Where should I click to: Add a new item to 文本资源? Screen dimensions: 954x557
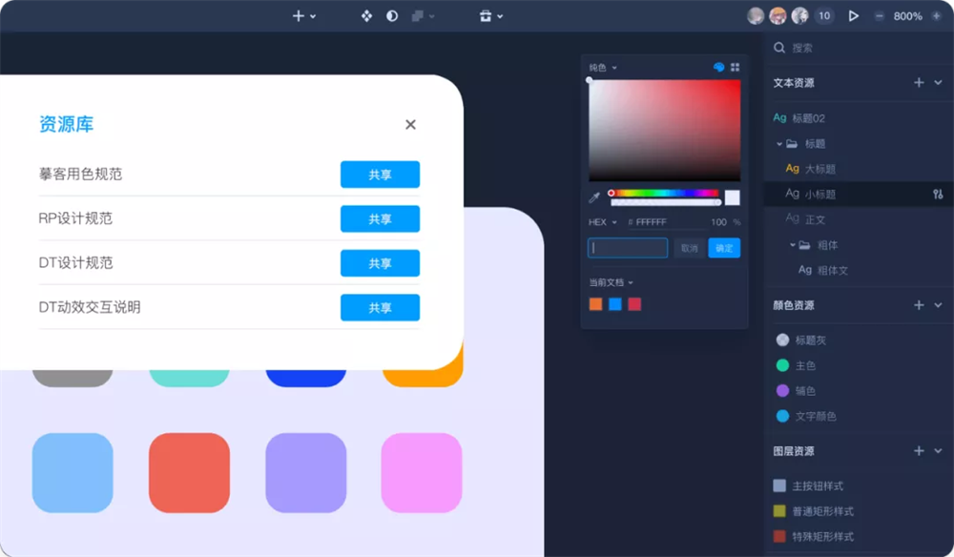click(x=919, y=83)
